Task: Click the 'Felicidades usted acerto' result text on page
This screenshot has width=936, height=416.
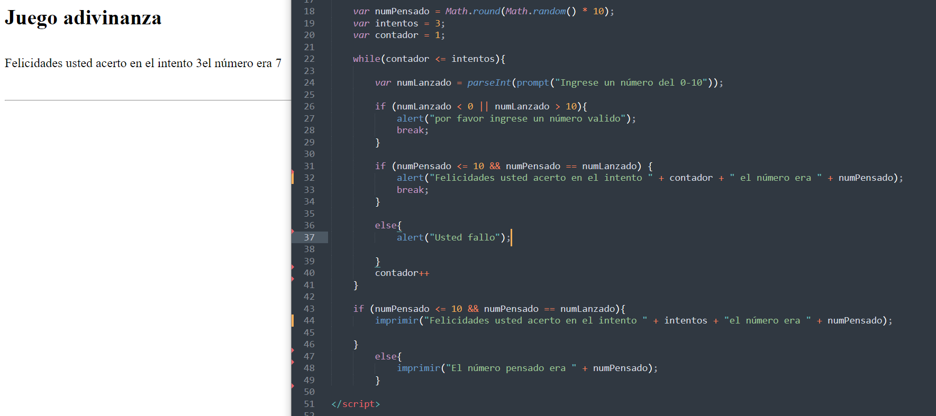Action: click(x=143, y=63)
